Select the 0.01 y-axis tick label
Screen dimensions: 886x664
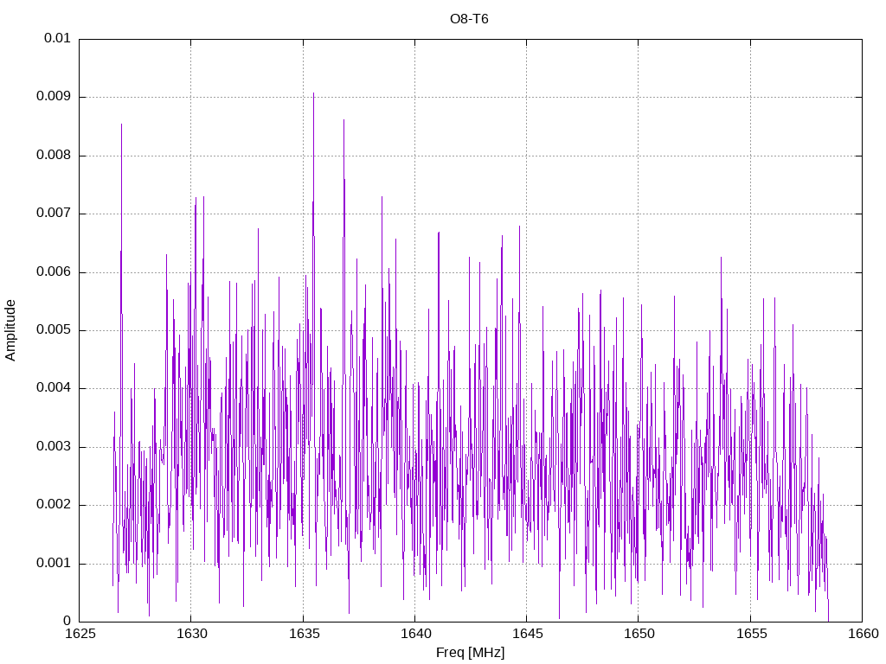pos(57,38)
